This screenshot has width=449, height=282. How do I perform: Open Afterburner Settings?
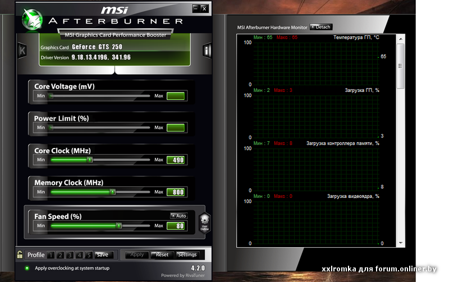click(x=187, y=255)
